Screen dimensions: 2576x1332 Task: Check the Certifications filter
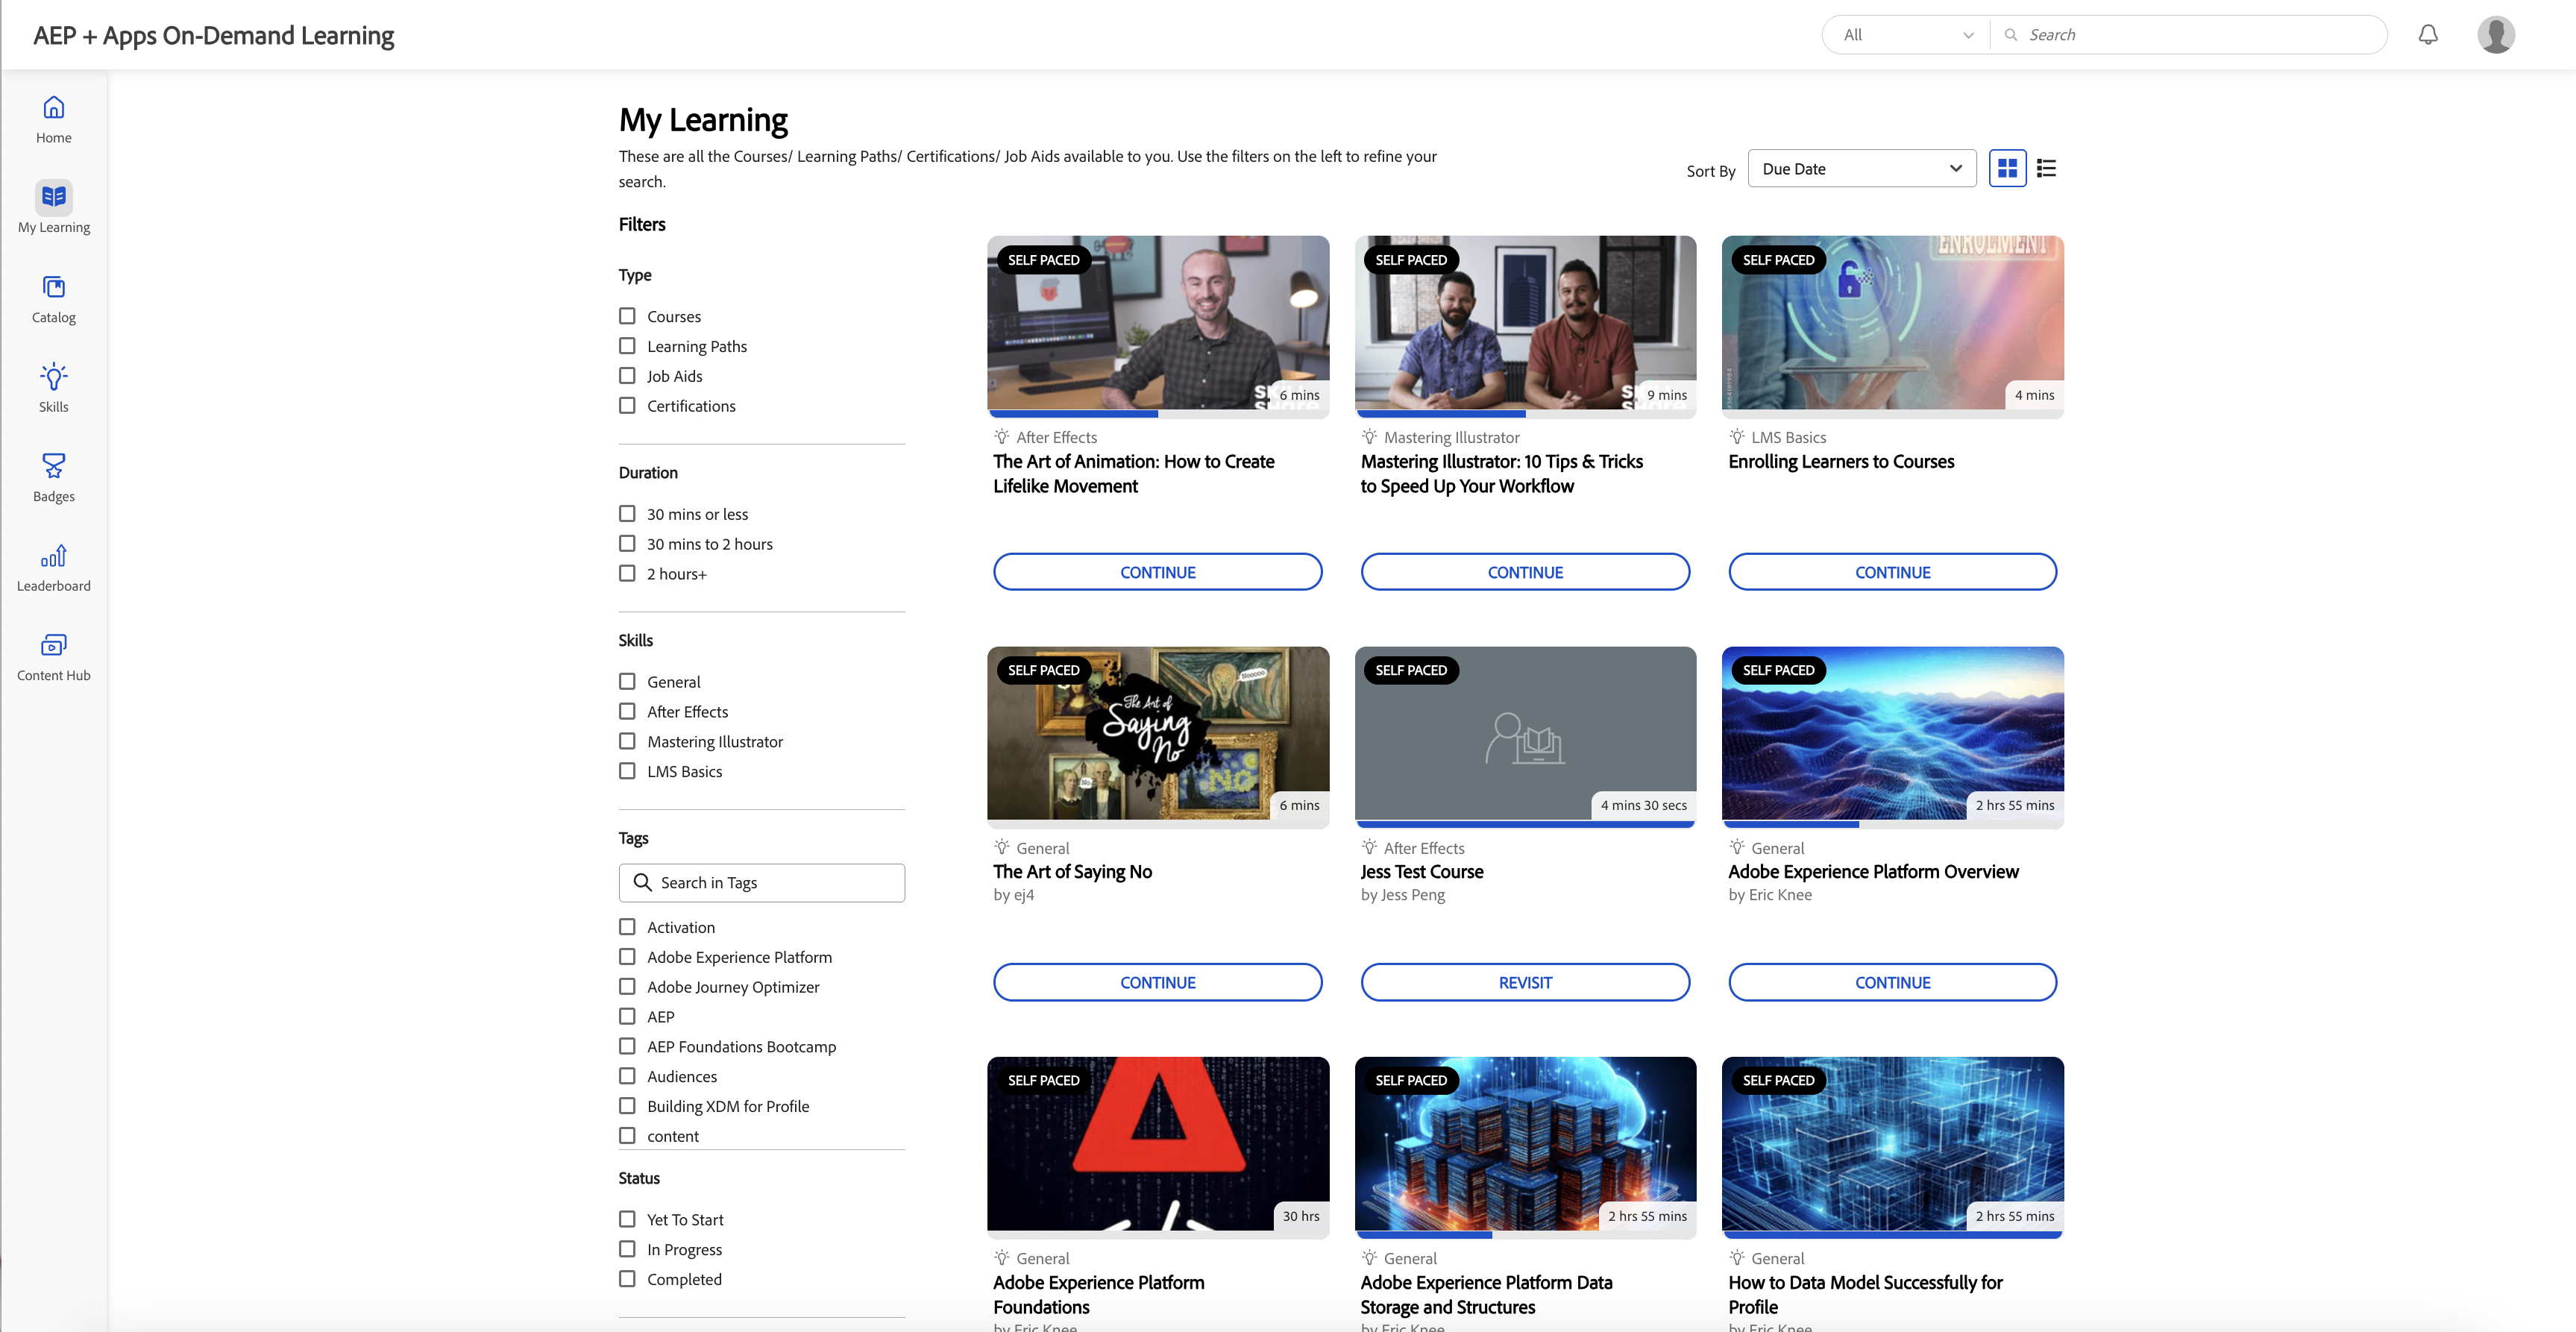click(x=627, y=406)
